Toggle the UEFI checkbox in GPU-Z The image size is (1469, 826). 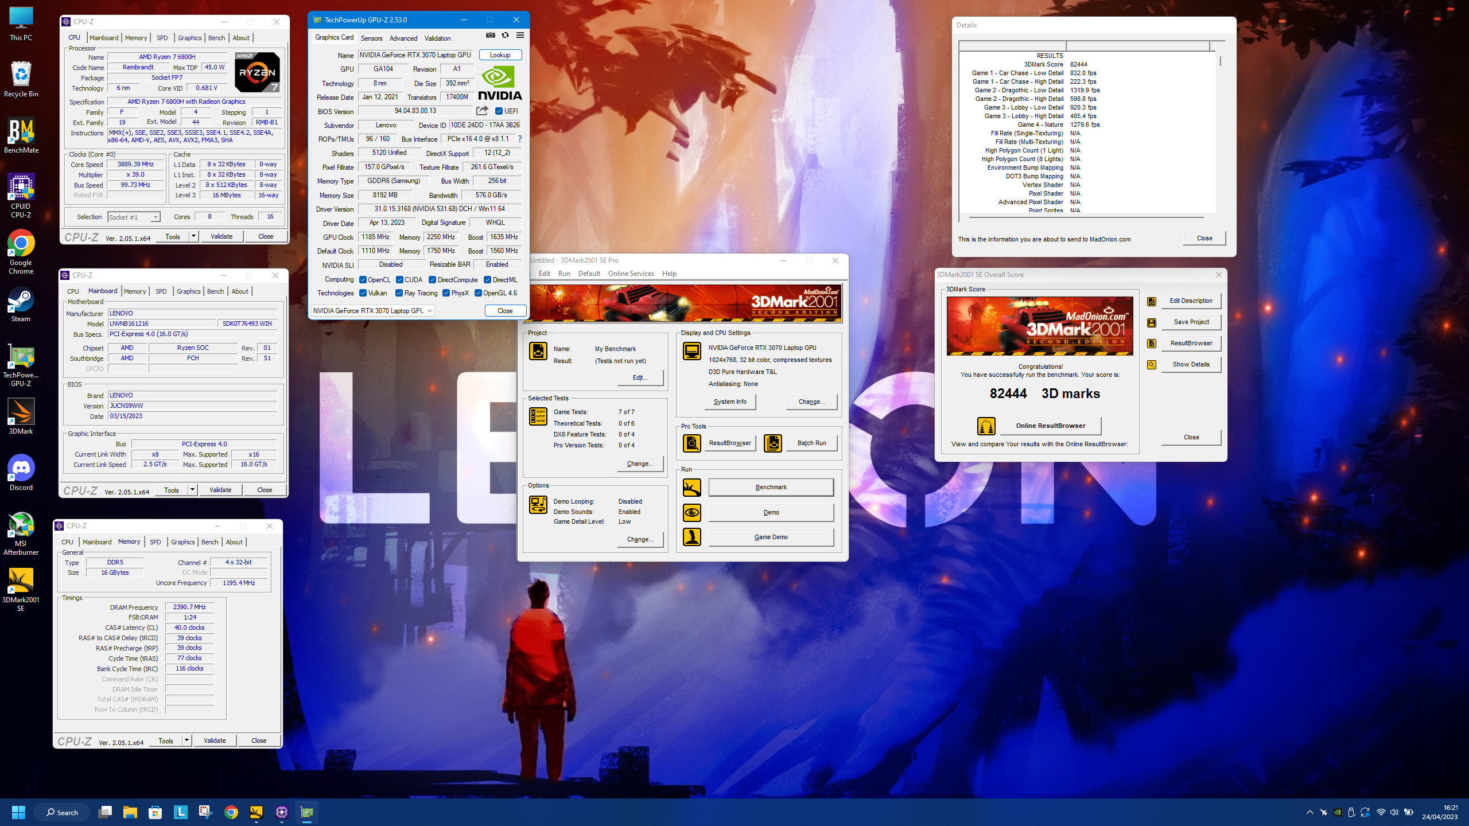coord(499,111)
